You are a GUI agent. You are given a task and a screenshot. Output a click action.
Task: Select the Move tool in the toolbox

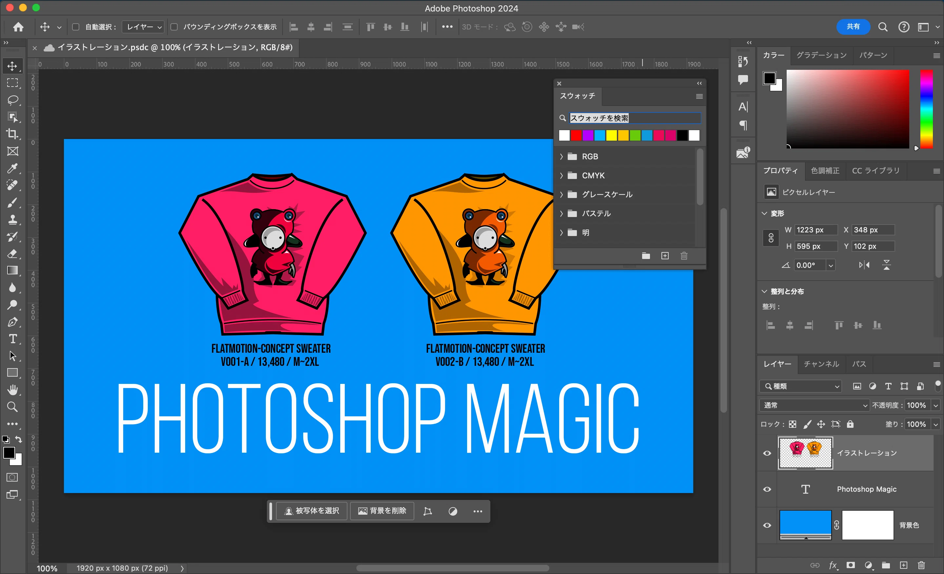click(13, 66)
